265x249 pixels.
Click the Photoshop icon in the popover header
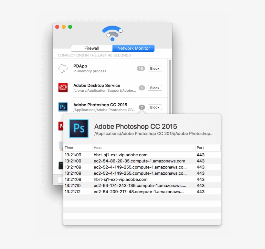79,129
